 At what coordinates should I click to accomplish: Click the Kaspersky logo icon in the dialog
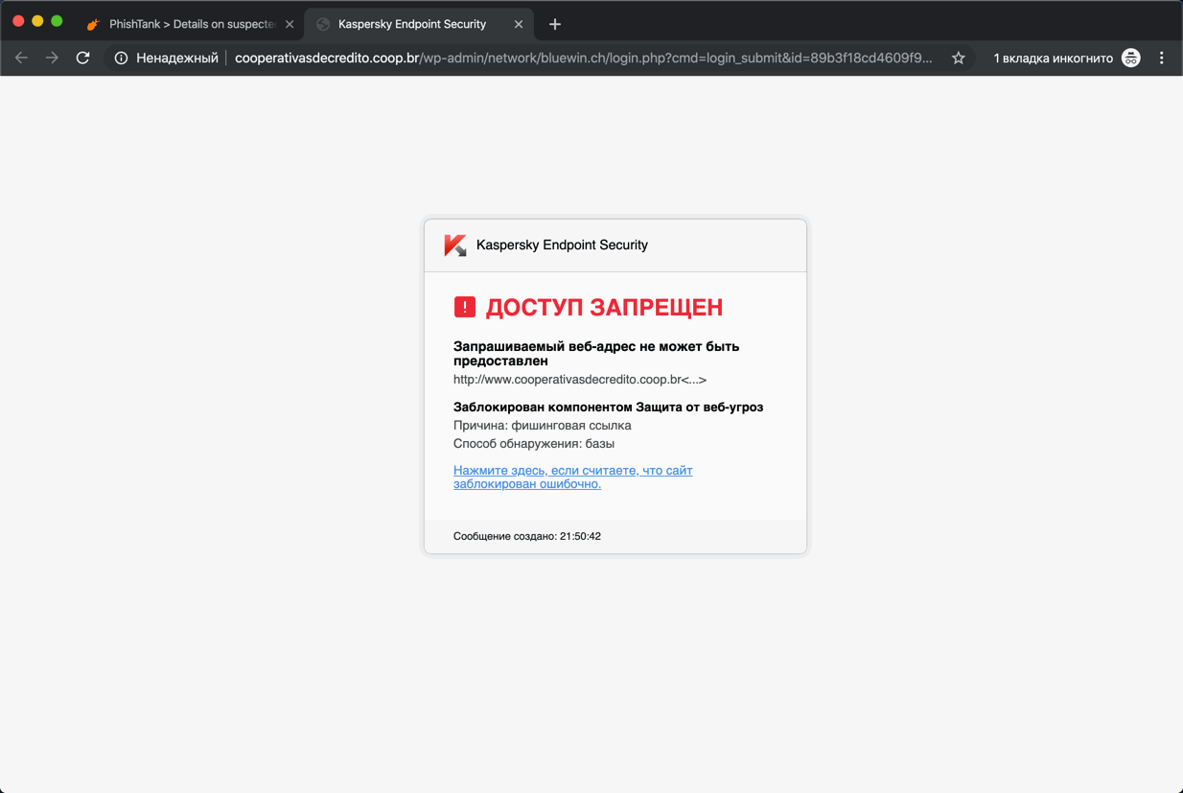(x=455, y=245)
